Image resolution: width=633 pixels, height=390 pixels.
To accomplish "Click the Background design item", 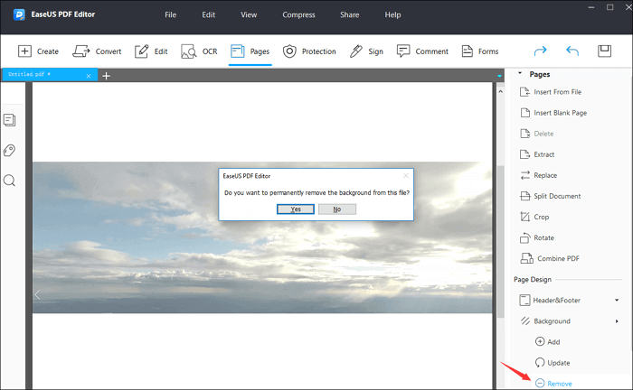I will pos(545,321).
